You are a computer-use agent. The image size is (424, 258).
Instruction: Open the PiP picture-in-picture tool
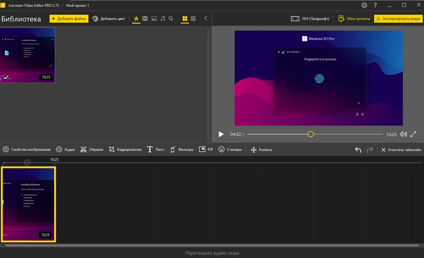(206, 150)
